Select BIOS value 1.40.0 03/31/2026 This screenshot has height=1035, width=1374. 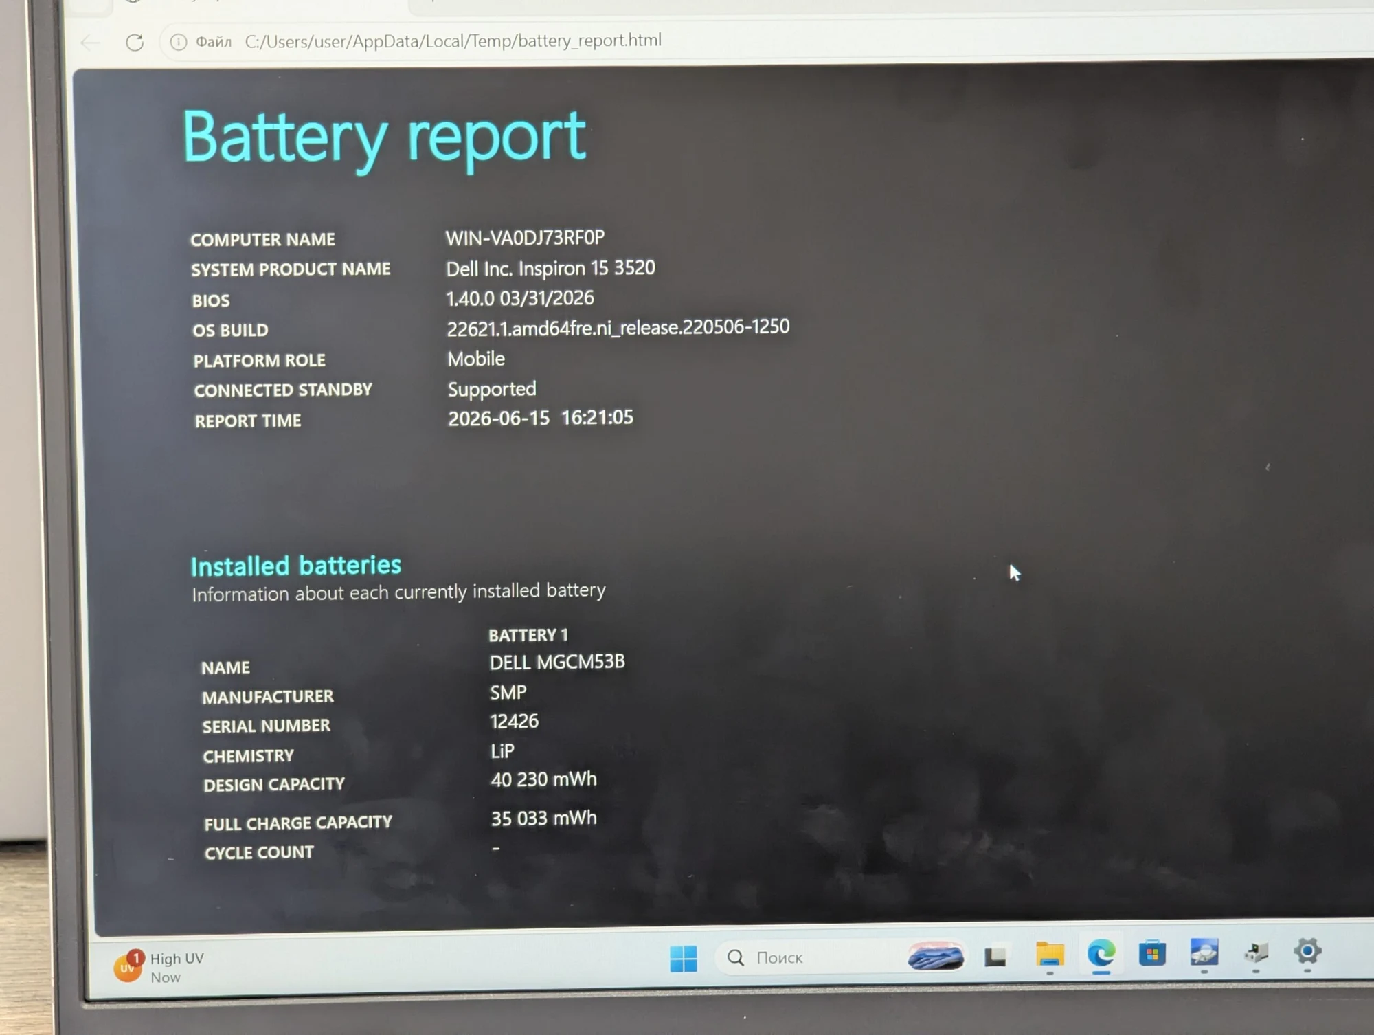click(520, 298)
